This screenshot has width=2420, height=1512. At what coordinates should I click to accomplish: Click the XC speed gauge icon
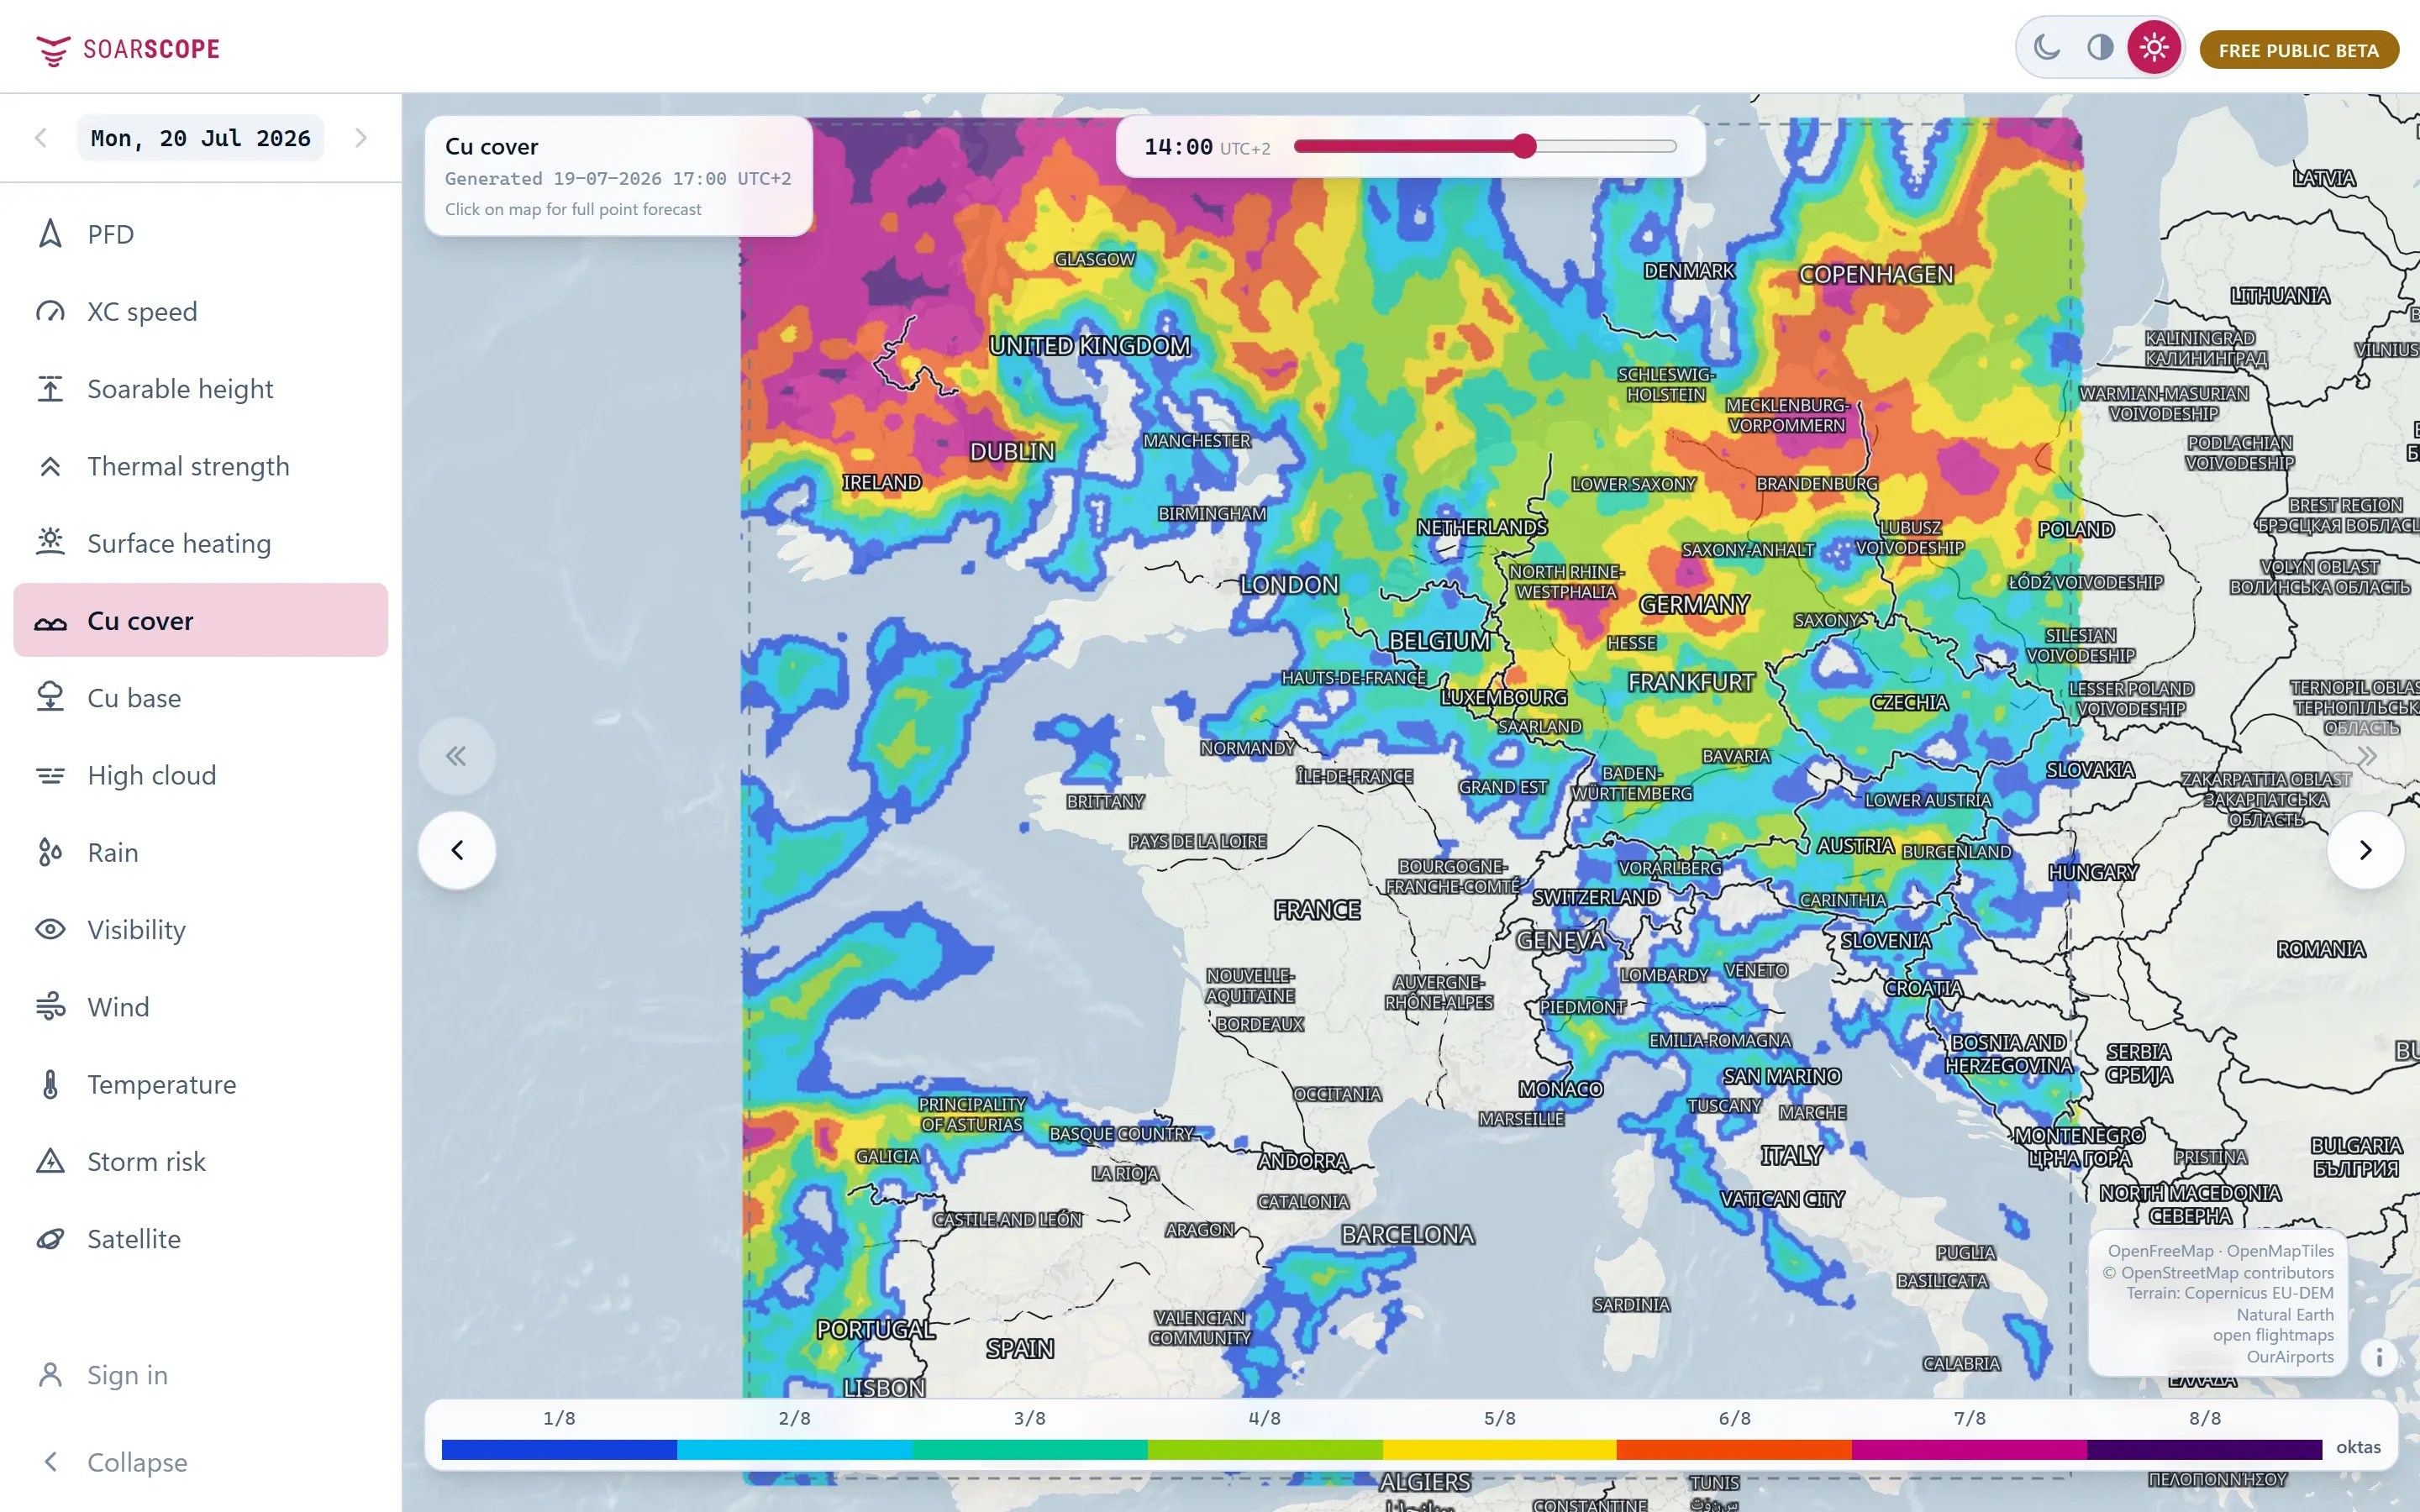(50, 312)
